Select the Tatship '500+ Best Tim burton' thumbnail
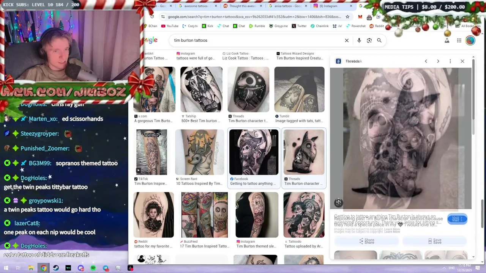This screenshot has height=273, width=486. click(x=201, y=89)
